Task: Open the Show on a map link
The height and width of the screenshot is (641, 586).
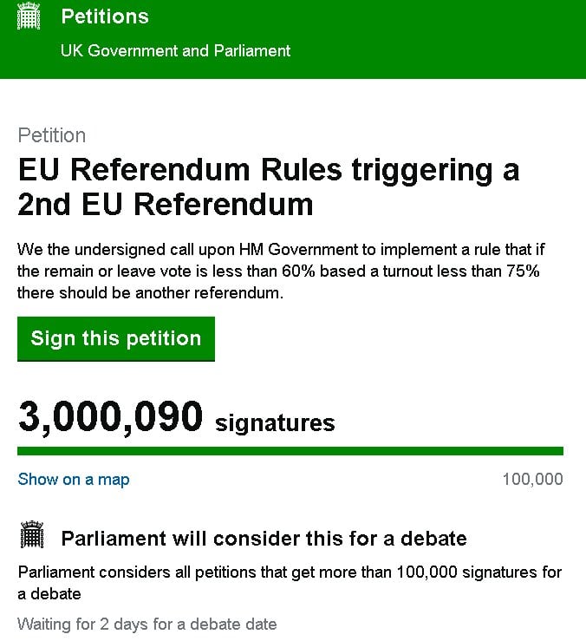Action: pos(74,479)
